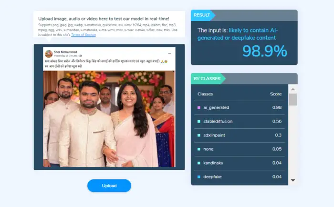334x207 pixels.
Task: Click Sher Mohammed's profile avatar
Action: [x=49, y=54]
